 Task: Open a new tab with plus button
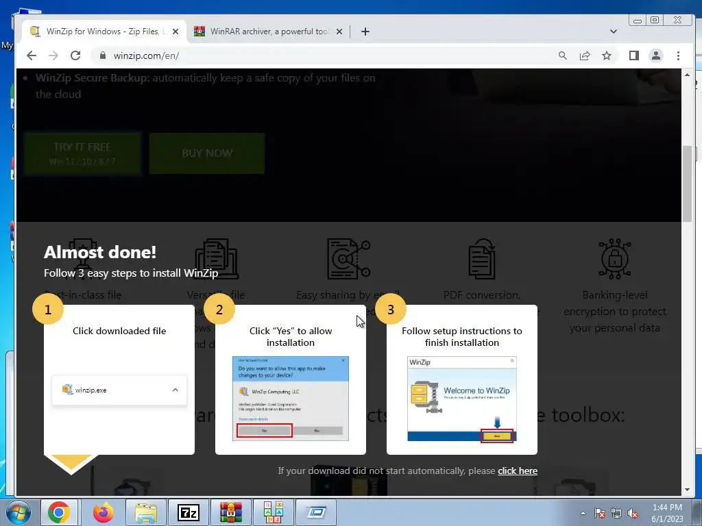click(x=365, y=32)
